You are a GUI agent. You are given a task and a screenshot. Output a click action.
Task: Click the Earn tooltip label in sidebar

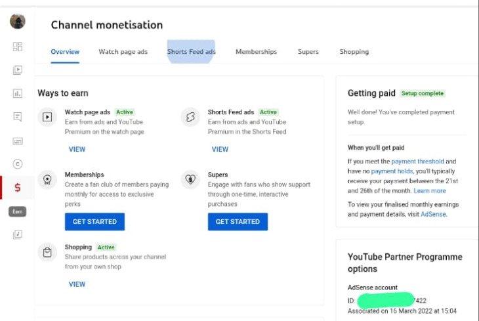click(x=18, y=211)
